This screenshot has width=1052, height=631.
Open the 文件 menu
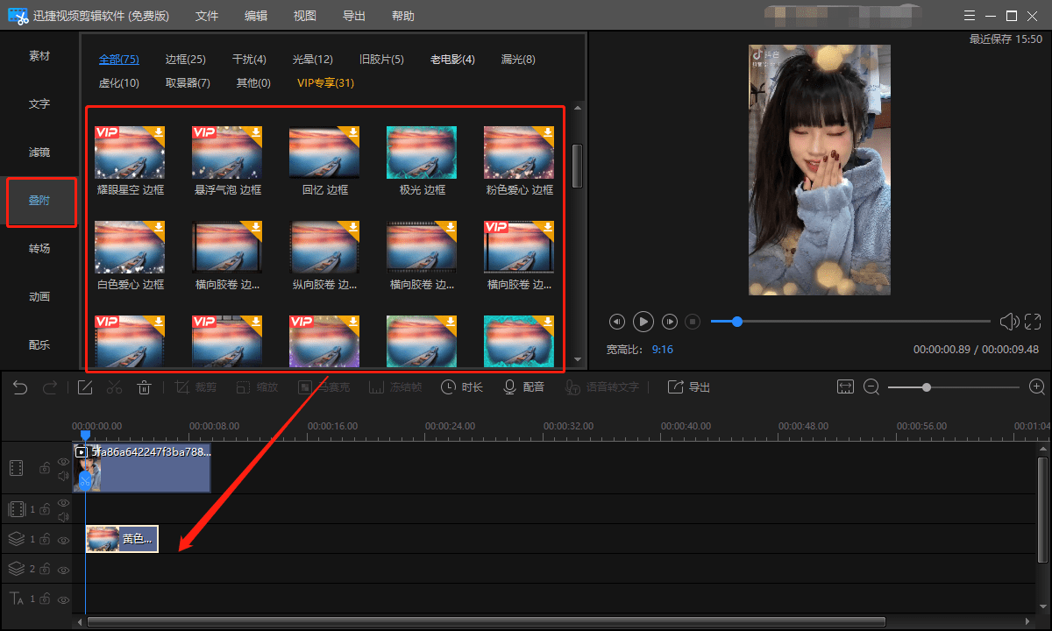207,16
